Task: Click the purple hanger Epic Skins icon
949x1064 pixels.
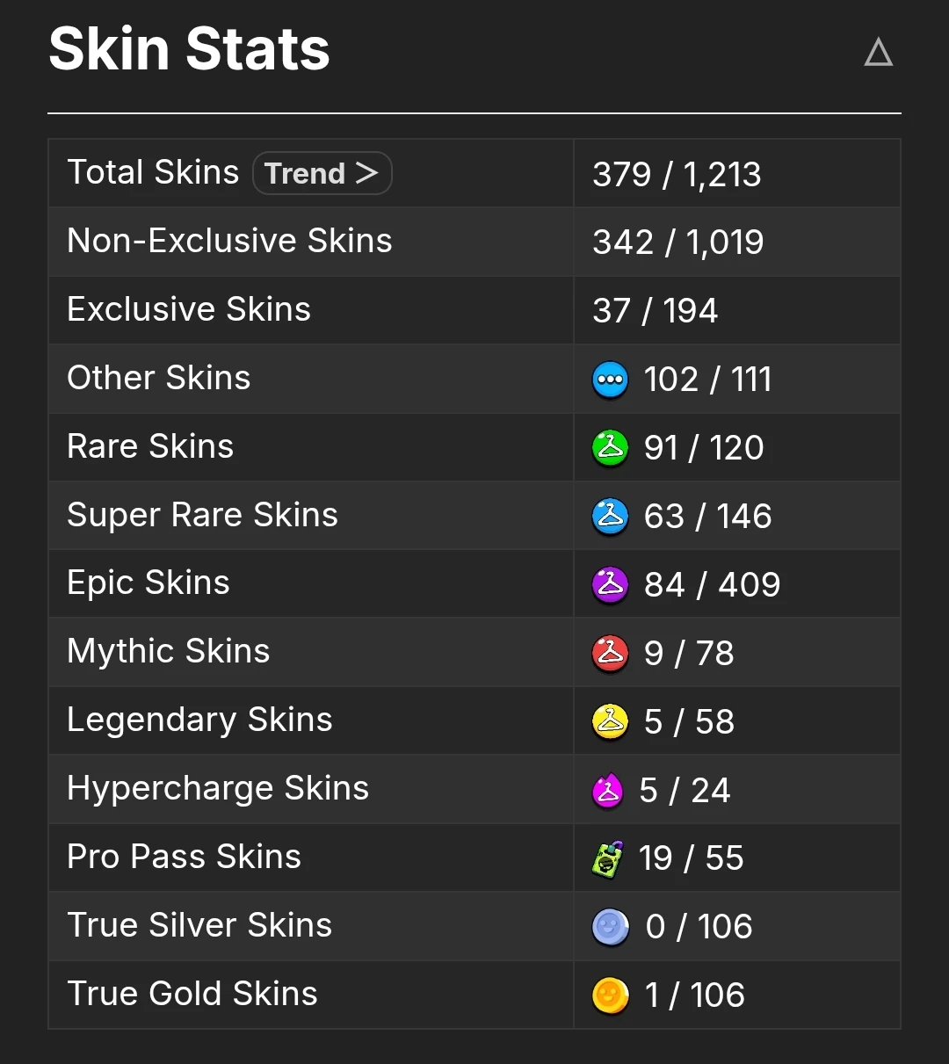Action: click(611, 585)
